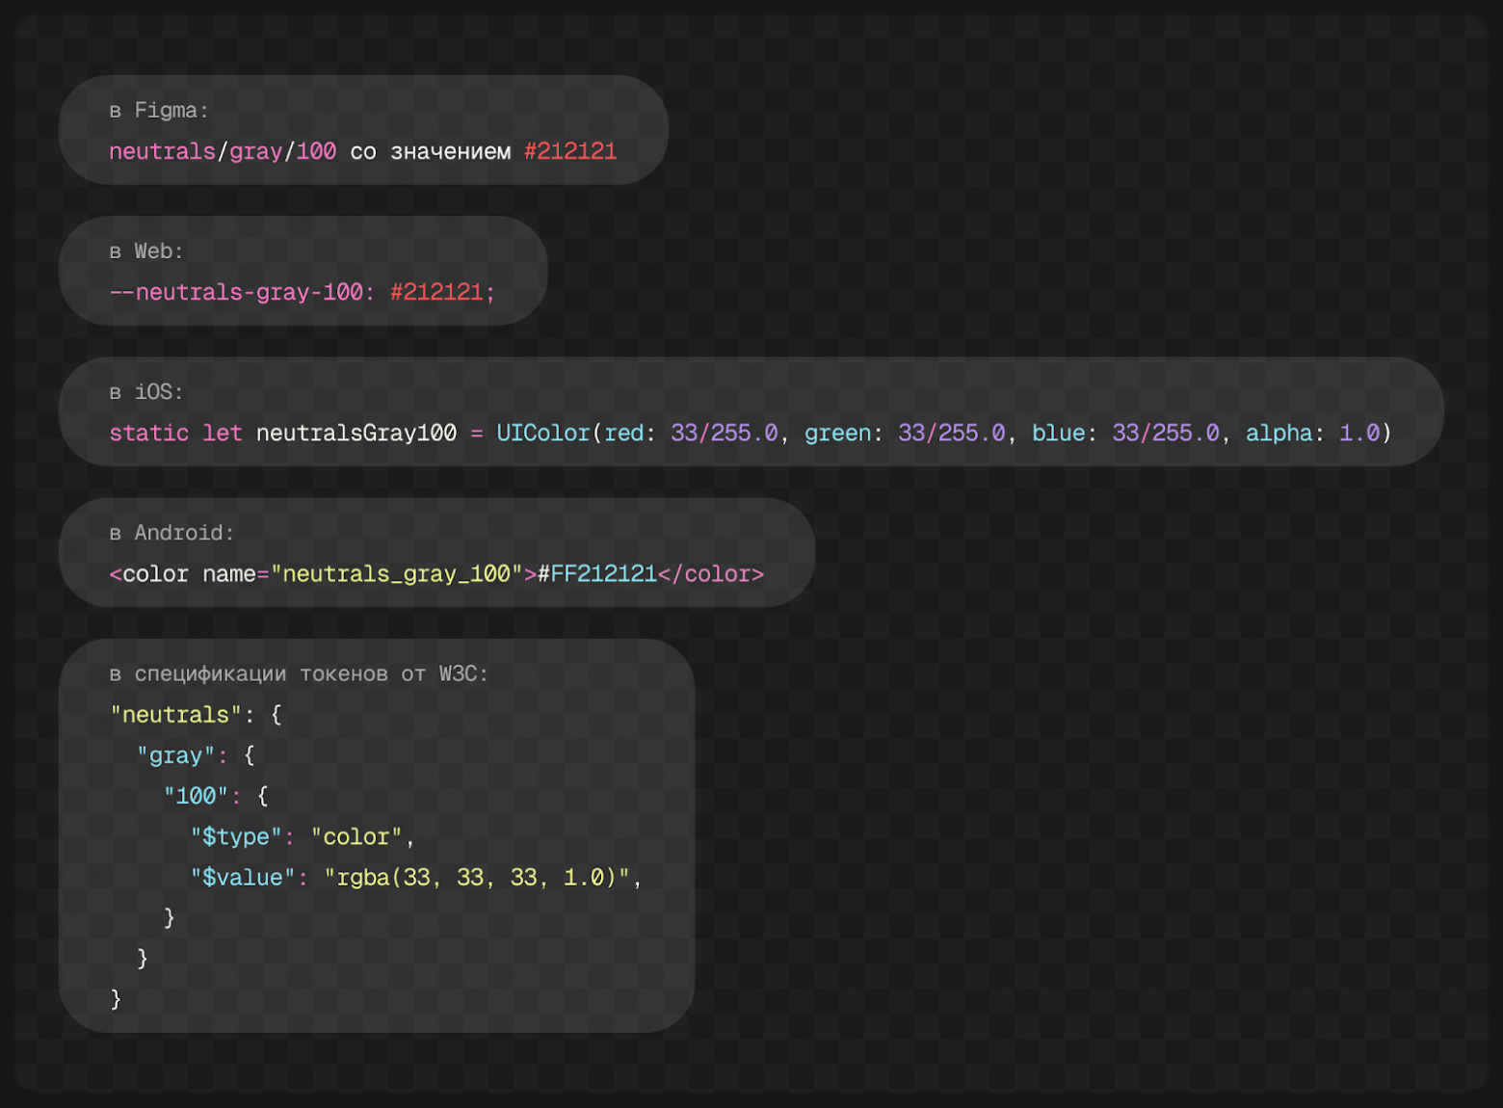The height and width of the screenshot is (1108, 1503).
Task: Click the "в Figma:" comment label
Action: coord(159,111)
